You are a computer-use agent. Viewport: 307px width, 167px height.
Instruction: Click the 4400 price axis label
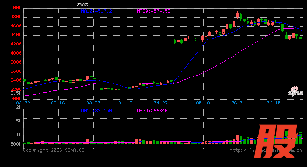[16, 35]
